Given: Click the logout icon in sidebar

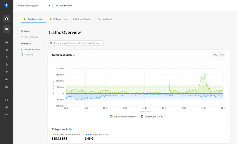Looking at the screenshot, I should pyautogui.click(x=7, y=115).
